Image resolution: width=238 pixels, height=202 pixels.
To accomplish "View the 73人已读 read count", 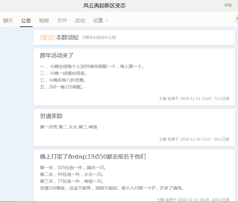I will [x=222, y=99].
